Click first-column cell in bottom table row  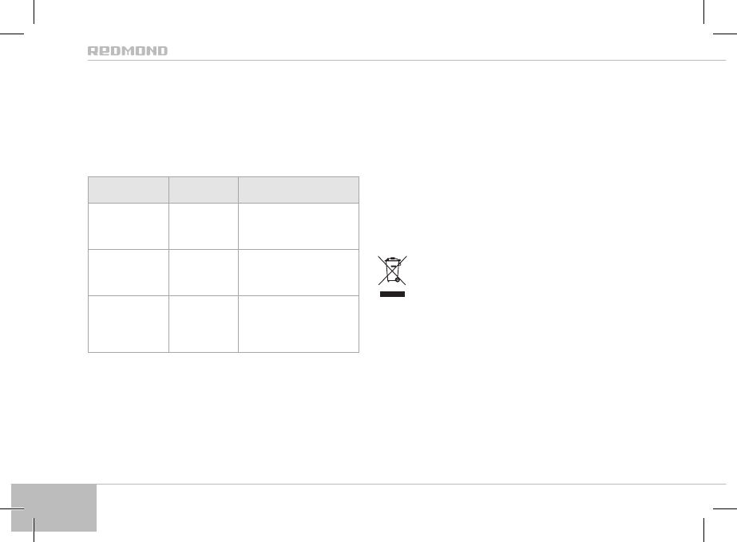pyautogui.click(x=128, y=323)
